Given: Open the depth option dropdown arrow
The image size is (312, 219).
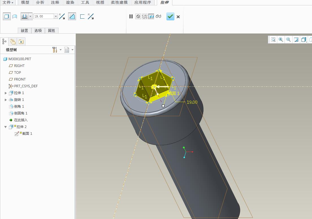Looking at the screenshot, I should [x=31, y=16].
